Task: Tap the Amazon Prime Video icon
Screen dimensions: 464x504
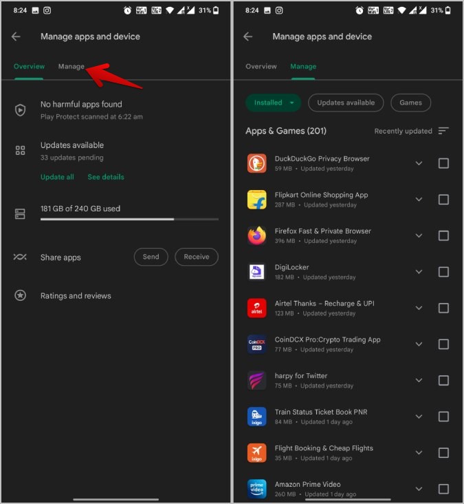Action: pos(256,489)
